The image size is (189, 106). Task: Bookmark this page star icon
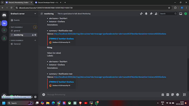(x=169, y=8)
